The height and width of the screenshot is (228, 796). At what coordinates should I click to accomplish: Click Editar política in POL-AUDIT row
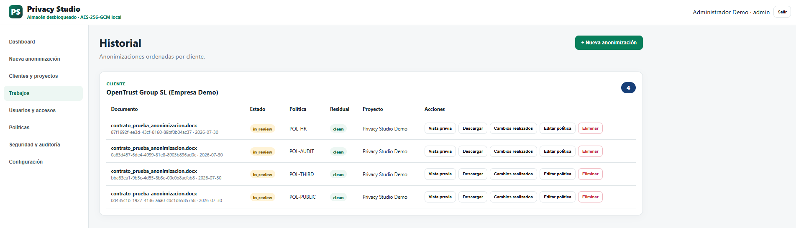click(x=558, y=151)
